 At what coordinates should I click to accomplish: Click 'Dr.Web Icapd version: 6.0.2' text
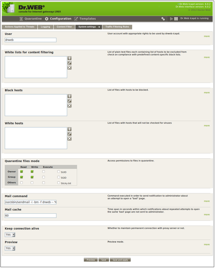[195, 4]
